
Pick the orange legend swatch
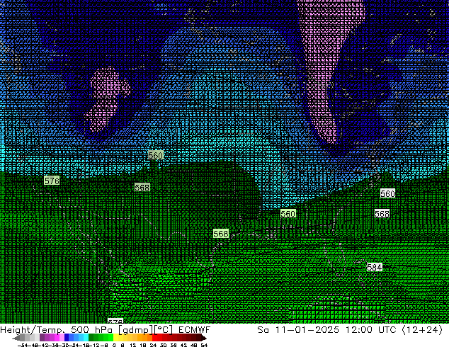[145, 337]
